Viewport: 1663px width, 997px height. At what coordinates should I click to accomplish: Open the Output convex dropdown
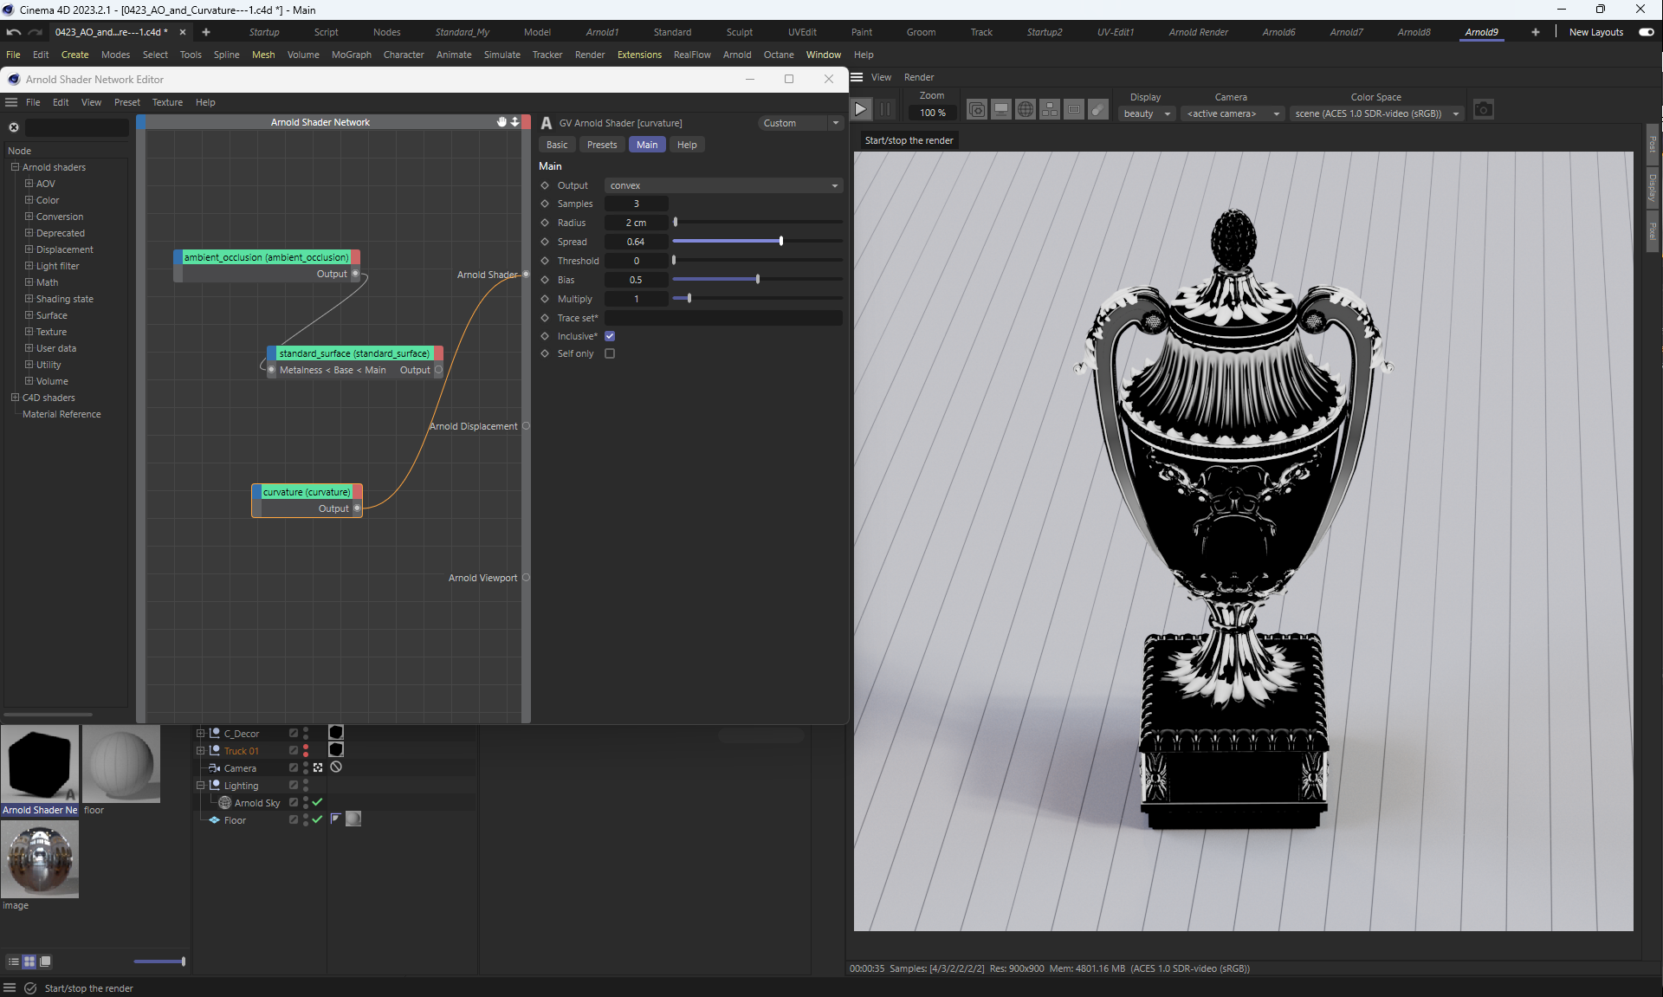click(x=723, y=185)
